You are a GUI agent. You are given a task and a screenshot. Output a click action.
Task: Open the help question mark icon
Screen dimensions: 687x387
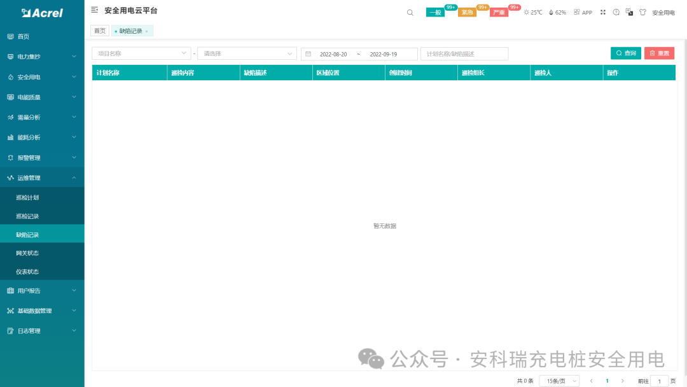(x=616, y=12)
